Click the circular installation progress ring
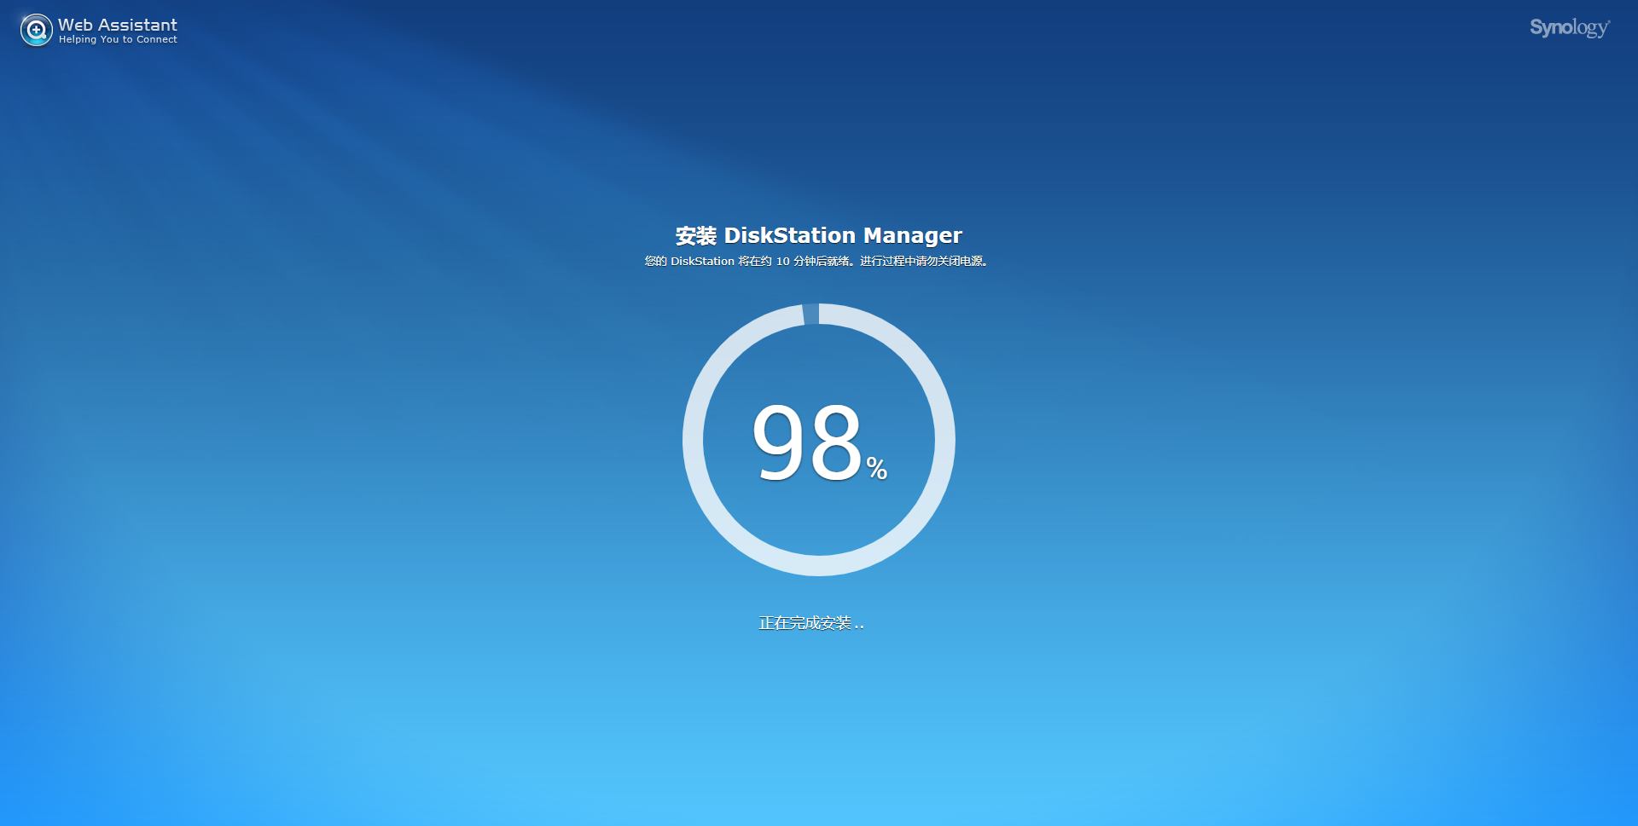 point(819,440)
